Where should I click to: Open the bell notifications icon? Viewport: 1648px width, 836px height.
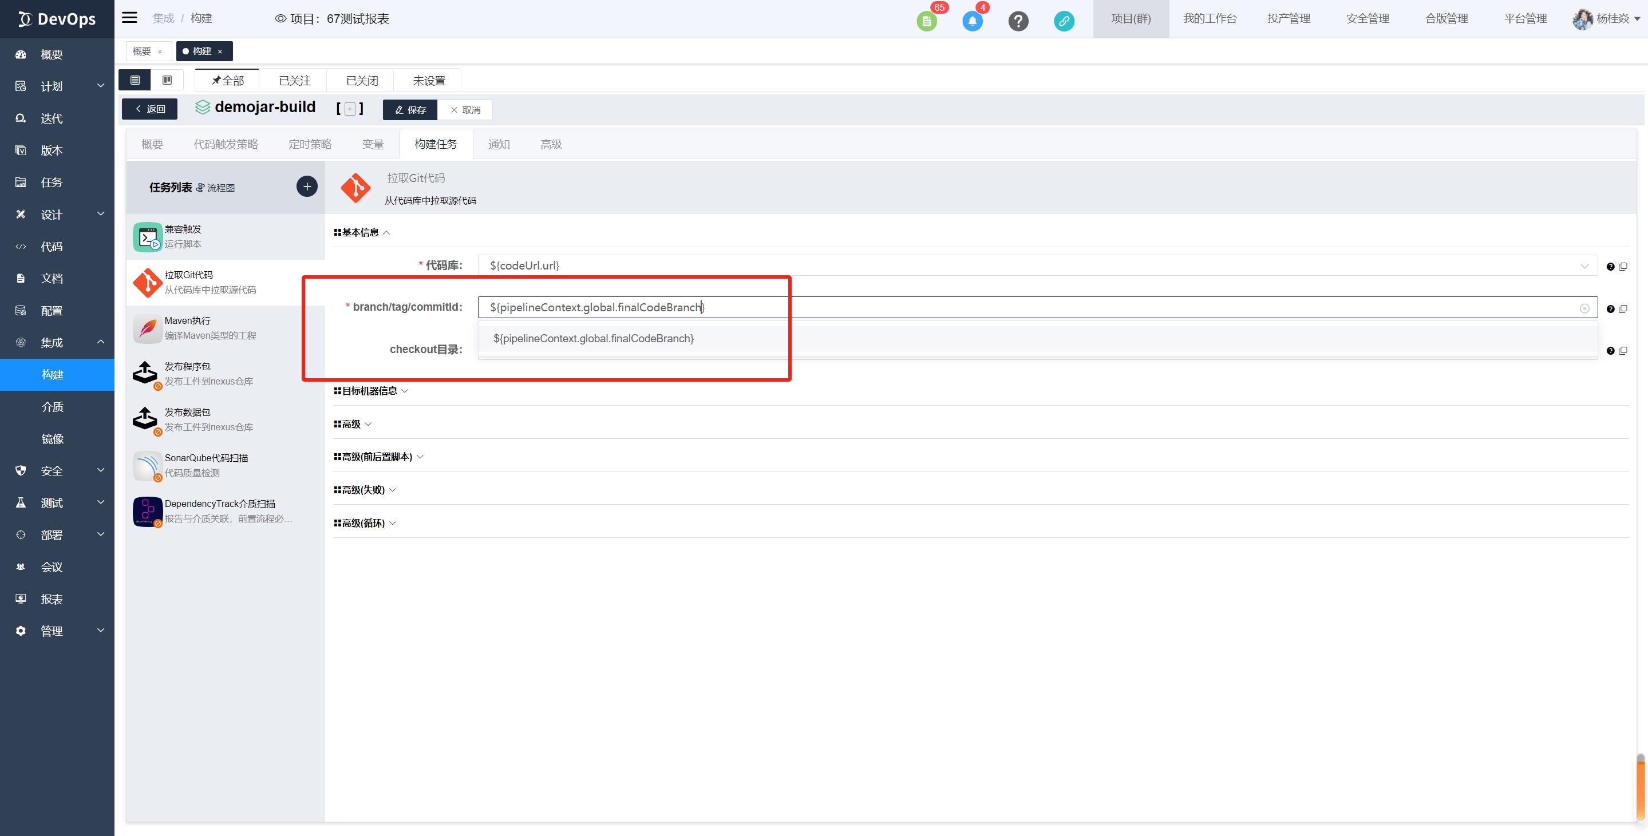[x=972, y=21]
